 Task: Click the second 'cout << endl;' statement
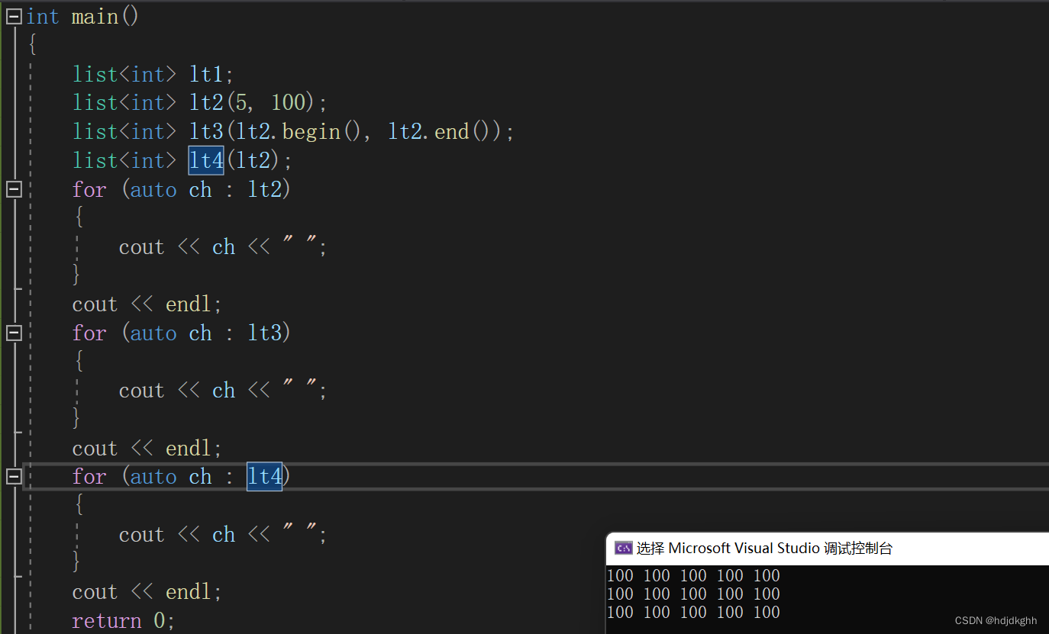[147, 448]
